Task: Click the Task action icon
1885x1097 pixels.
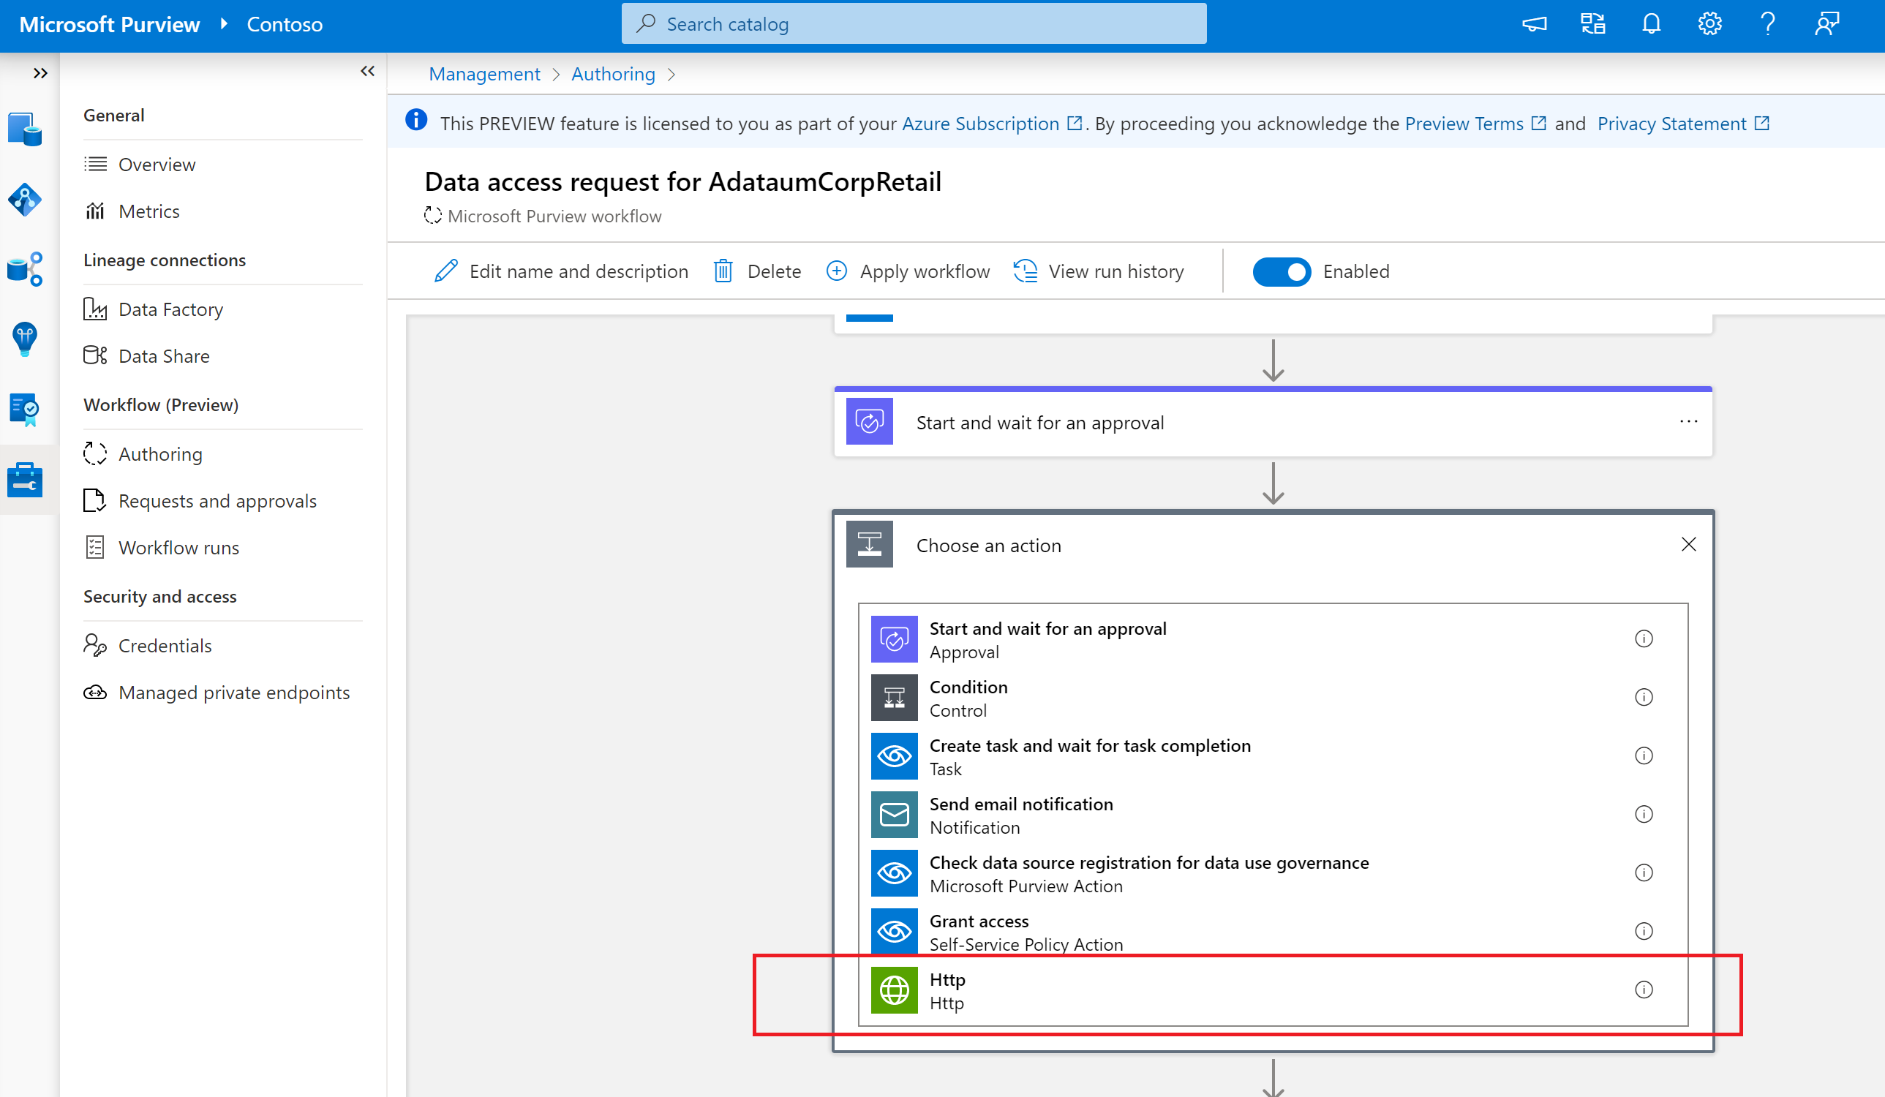Action: tap(892, 755)
